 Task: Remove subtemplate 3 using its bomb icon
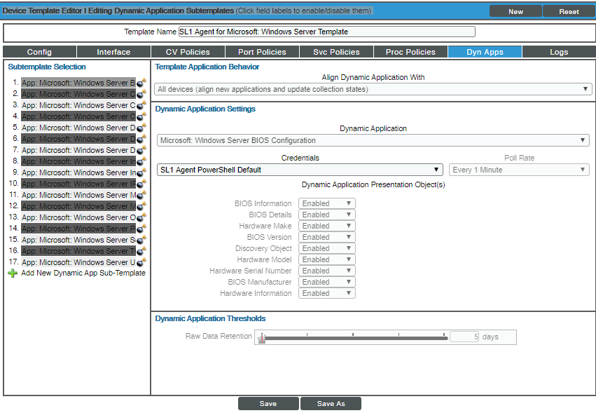pyautogui.click(x=141, y=105)
